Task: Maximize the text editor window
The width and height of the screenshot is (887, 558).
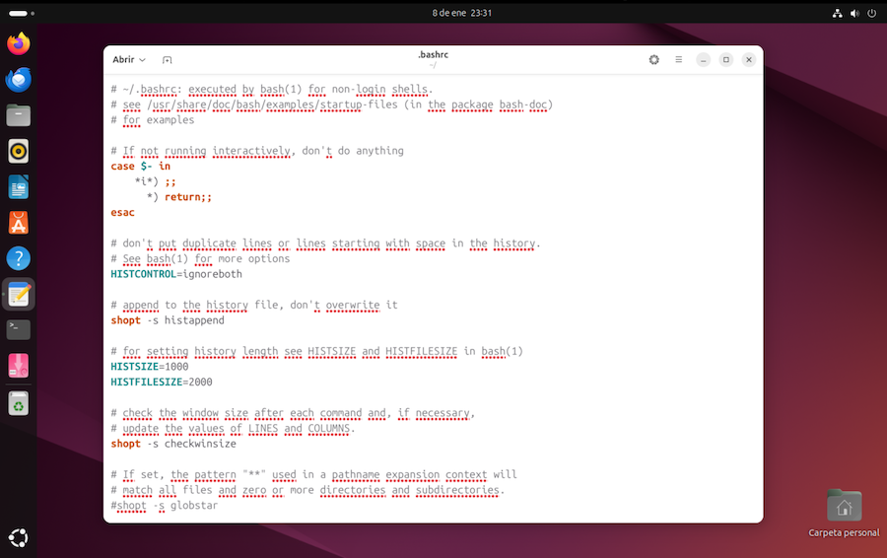Action: tap(726, 60)
